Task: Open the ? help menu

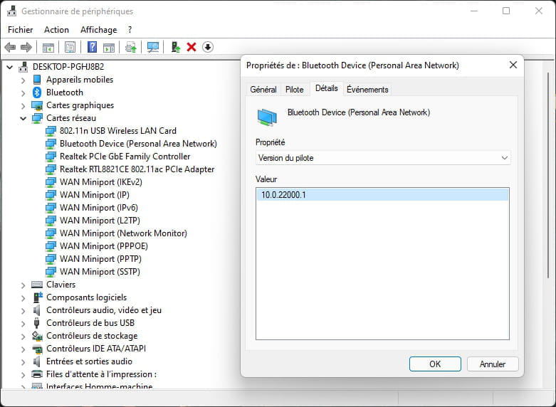Action: (x=130, y=30)
